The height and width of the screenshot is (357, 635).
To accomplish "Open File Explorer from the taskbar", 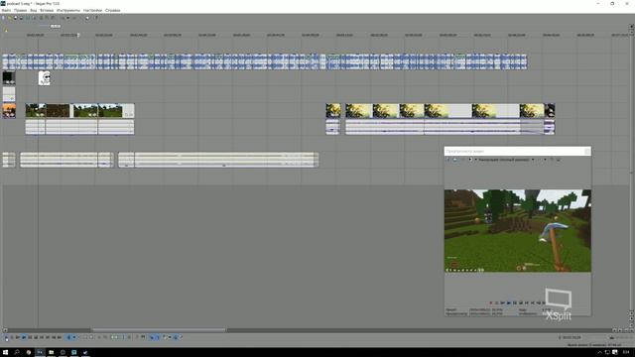I will pyautogui.click(x=51, y=353).
